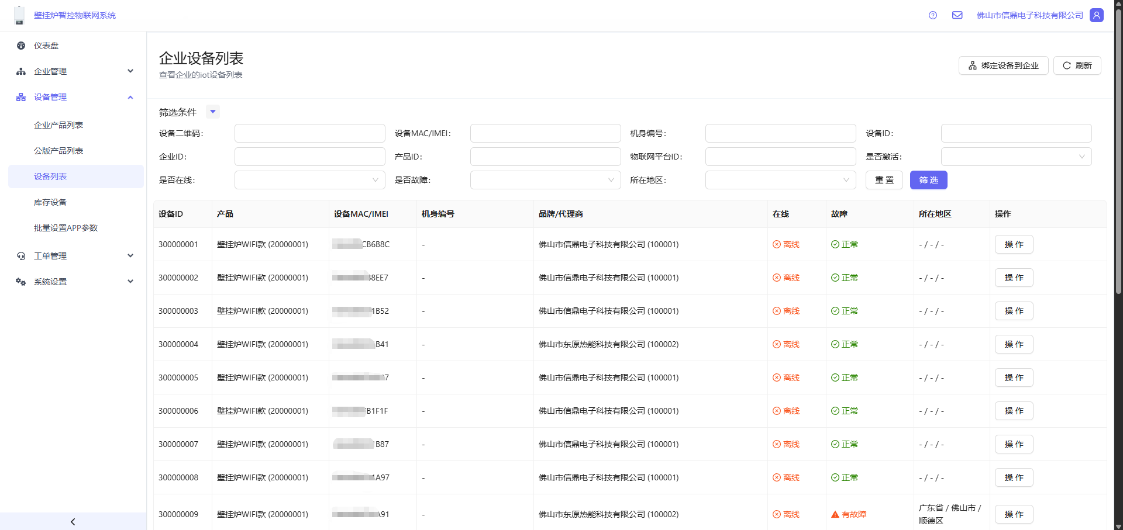Click the 设备MAC/IMEI input field

coord(545,133)
